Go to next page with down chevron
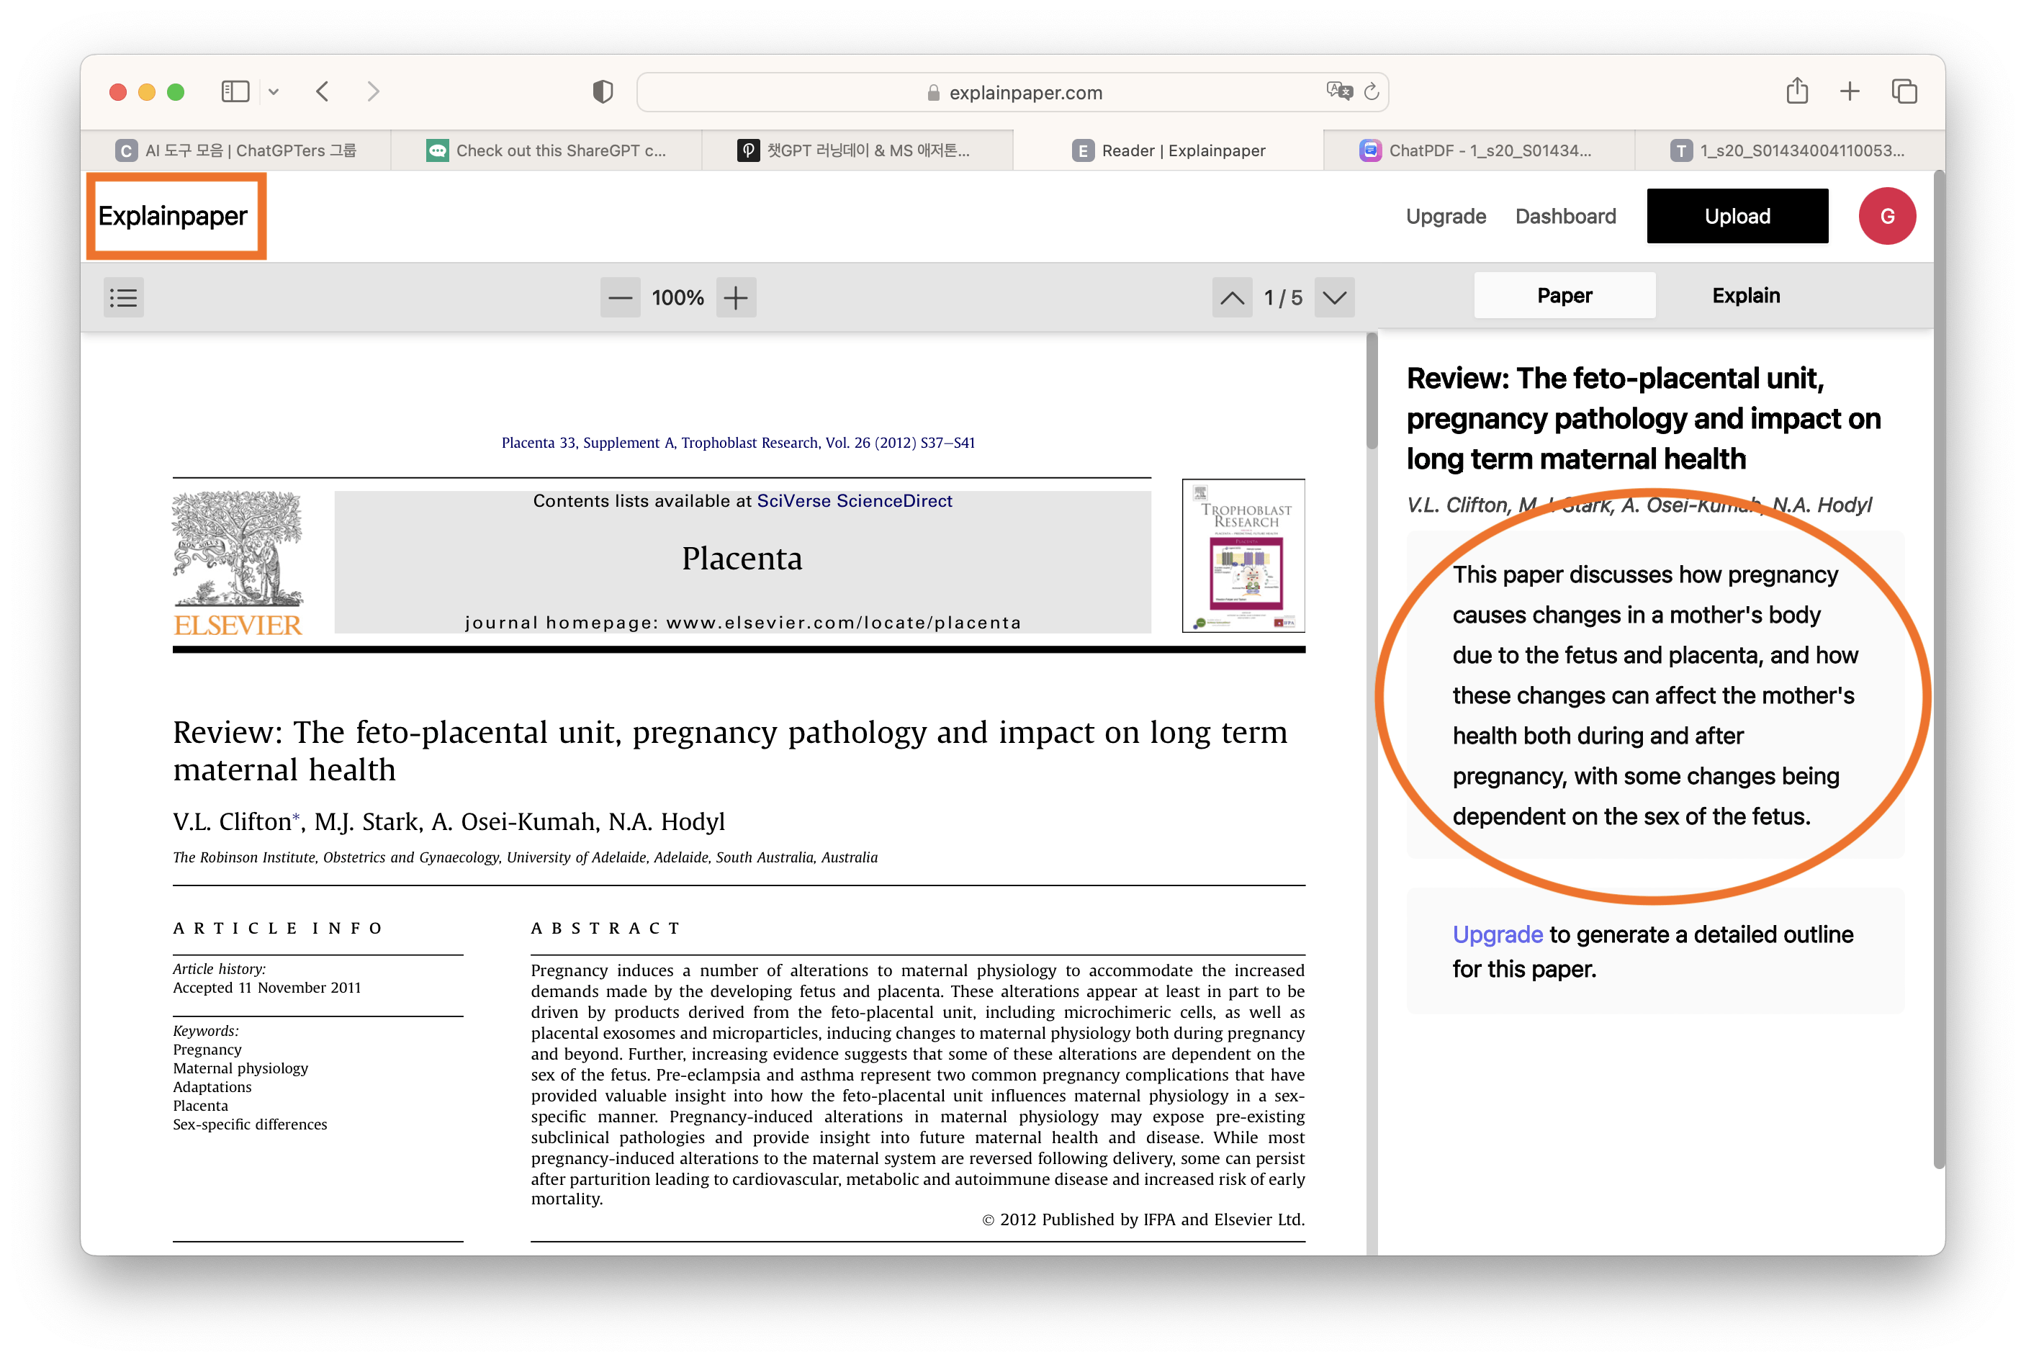2026x1362 pixels. (1334, 298)
